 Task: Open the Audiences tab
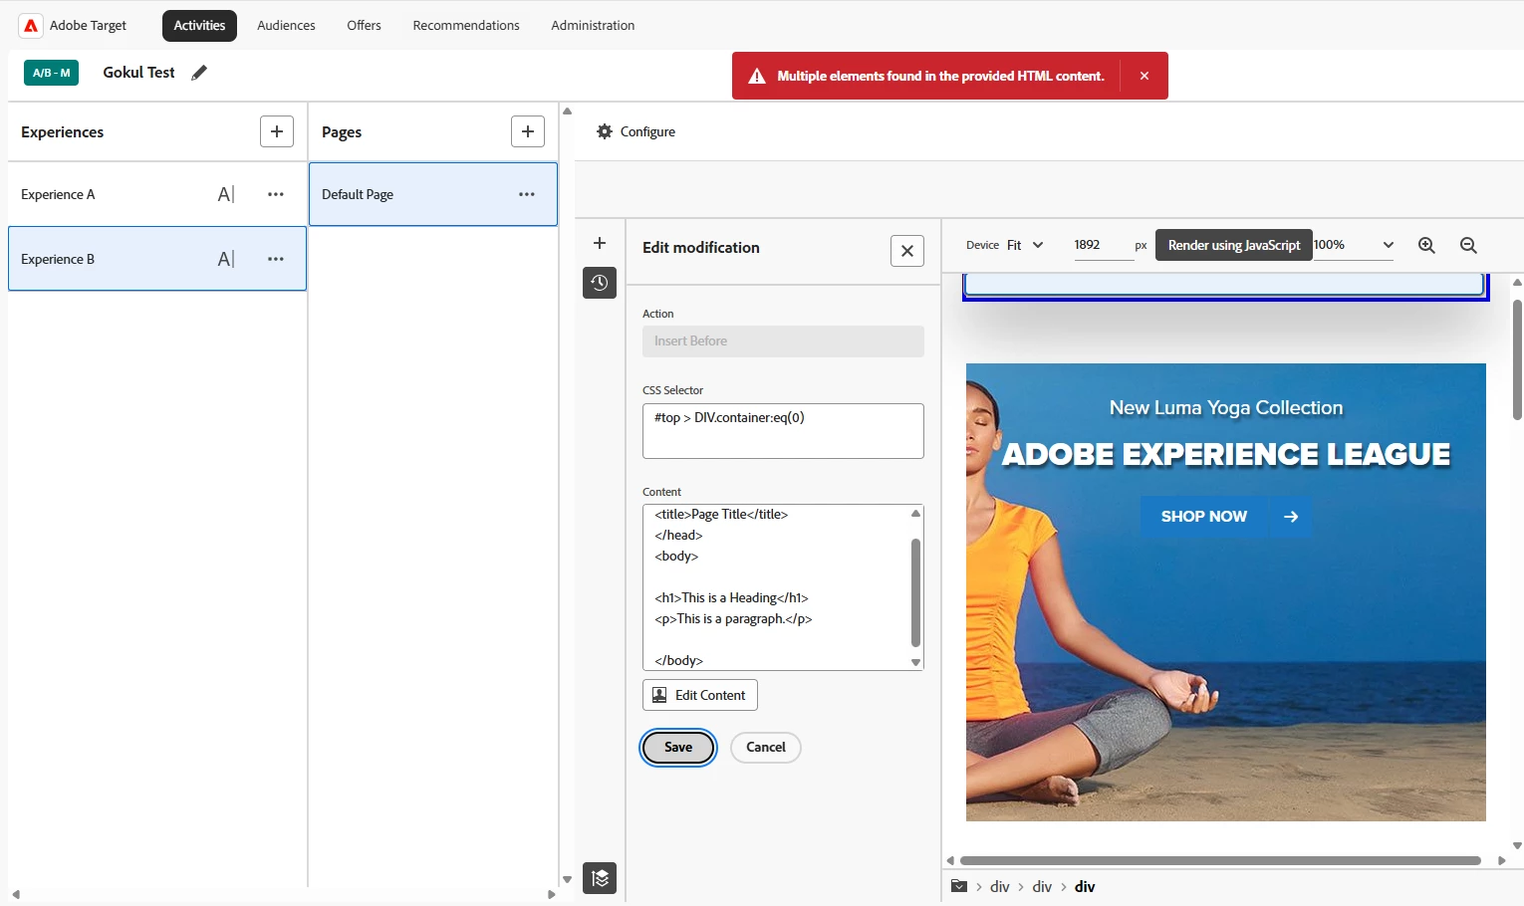(x=286, y=26)
